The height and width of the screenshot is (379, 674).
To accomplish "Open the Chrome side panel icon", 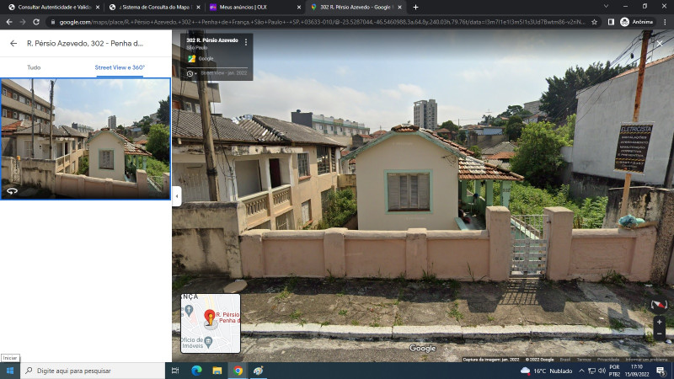I will coord(611,22).
